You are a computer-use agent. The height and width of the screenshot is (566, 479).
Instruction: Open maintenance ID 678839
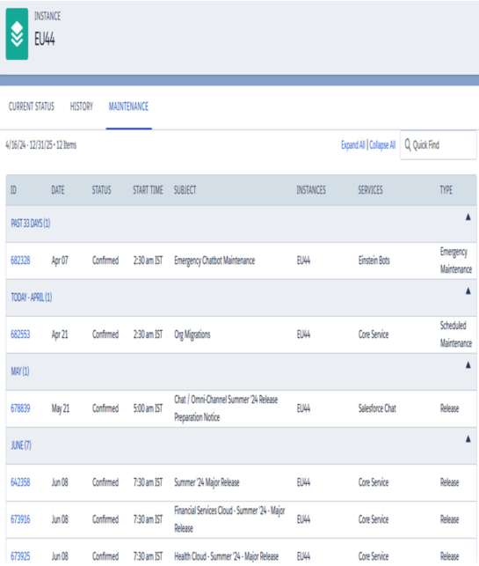[x=20, y=408]
